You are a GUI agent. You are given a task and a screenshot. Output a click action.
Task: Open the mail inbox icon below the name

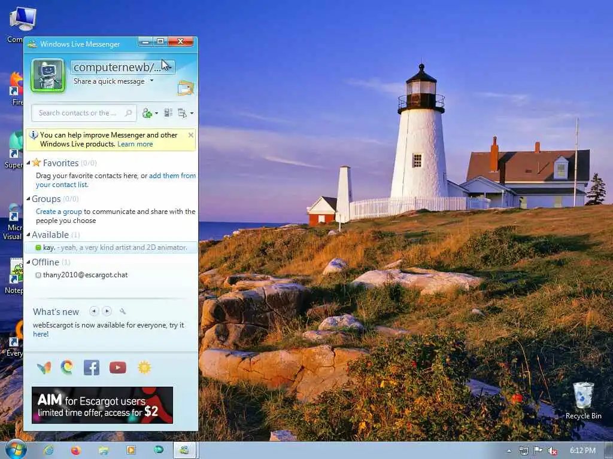[186, 88]
